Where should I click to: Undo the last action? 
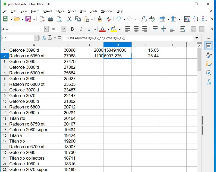tap(118, 19)
